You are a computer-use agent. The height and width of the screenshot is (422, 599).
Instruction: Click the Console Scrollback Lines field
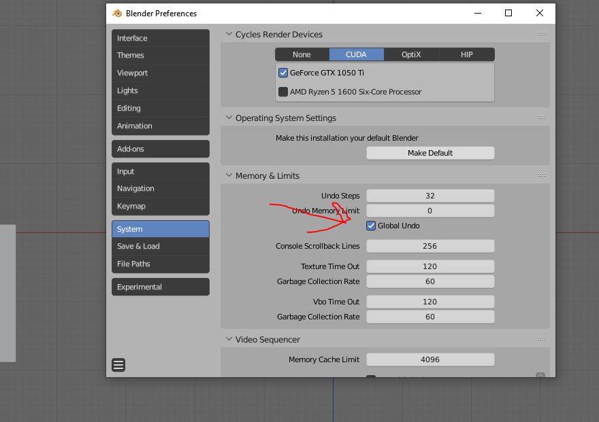(x=430, y=246)
